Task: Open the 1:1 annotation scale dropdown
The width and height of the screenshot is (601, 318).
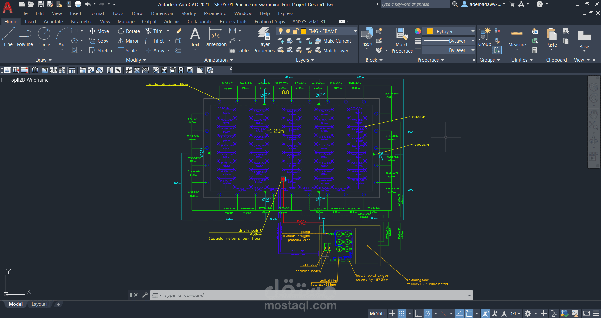Action: point(516,314)
